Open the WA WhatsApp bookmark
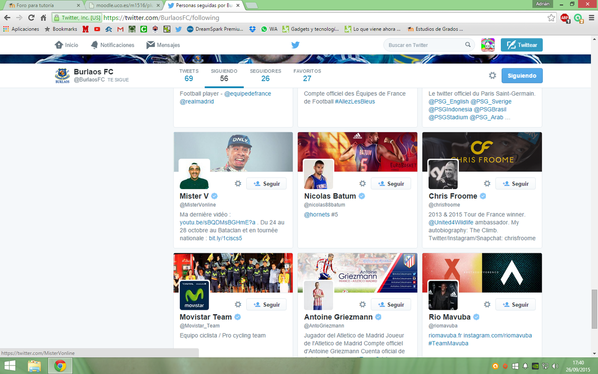This screenshot has height=374, width=598. 269,29
